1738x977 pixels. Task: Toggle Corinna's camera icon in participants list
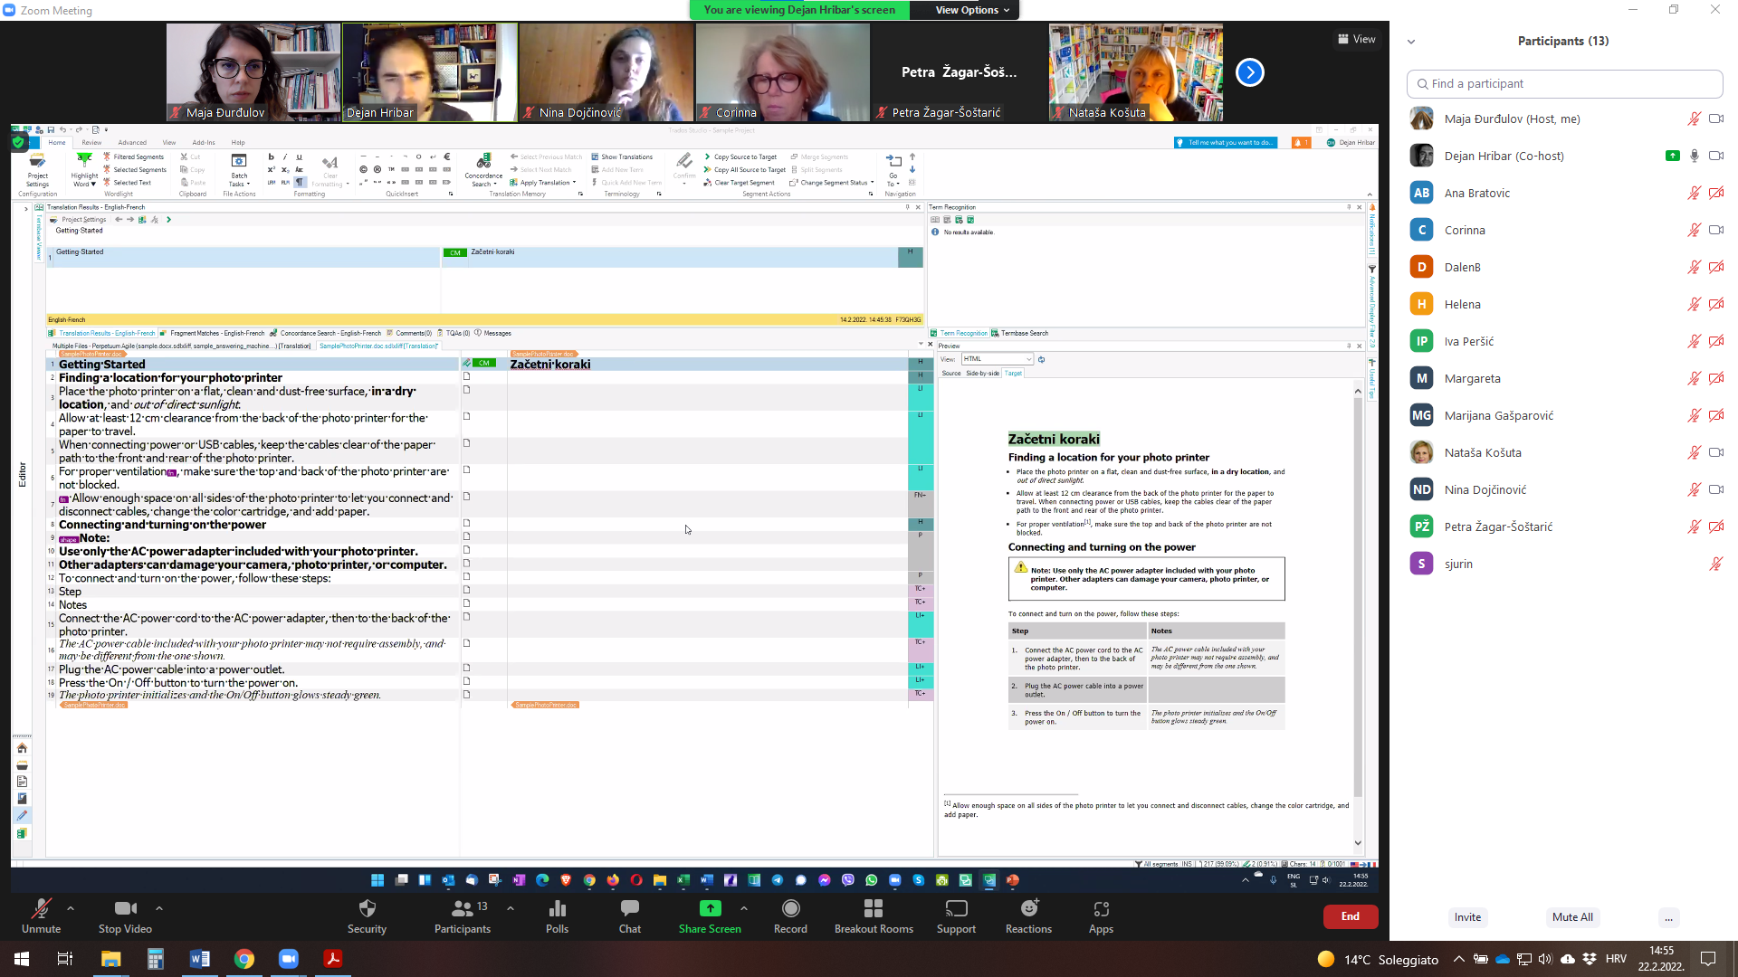coord(1715,230)
